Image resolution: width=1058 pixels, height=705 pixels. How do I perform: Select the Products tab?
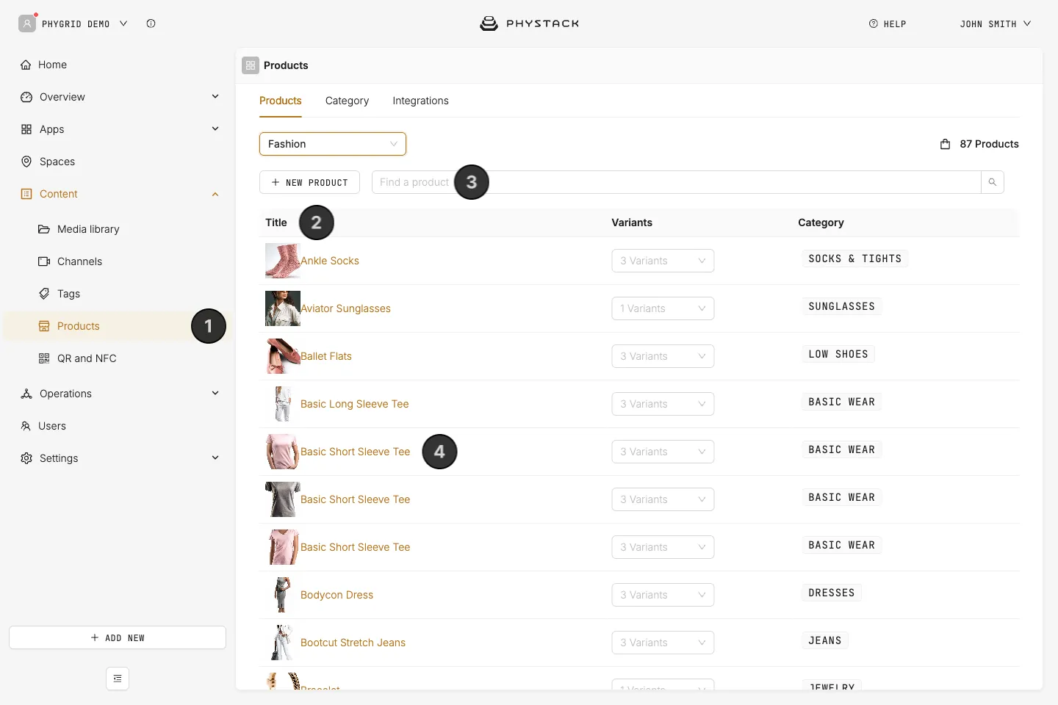point(281,101)
